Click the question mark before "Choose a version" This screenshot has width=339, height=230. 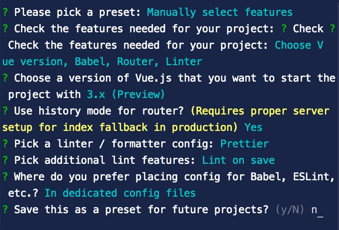tap(5, 78)
